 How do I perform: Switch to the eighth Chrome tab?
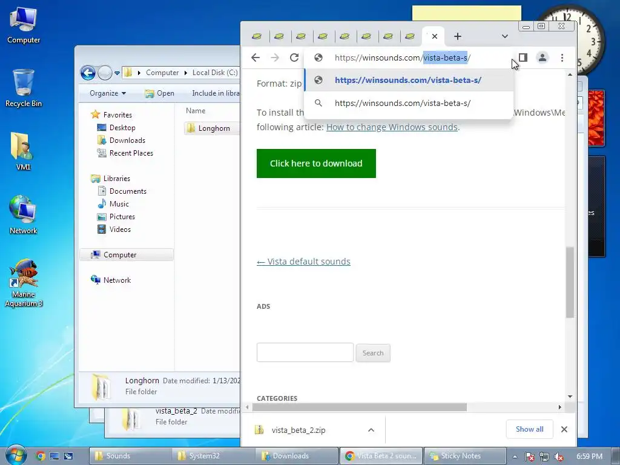pyautogui.click(x=410, y=36)
